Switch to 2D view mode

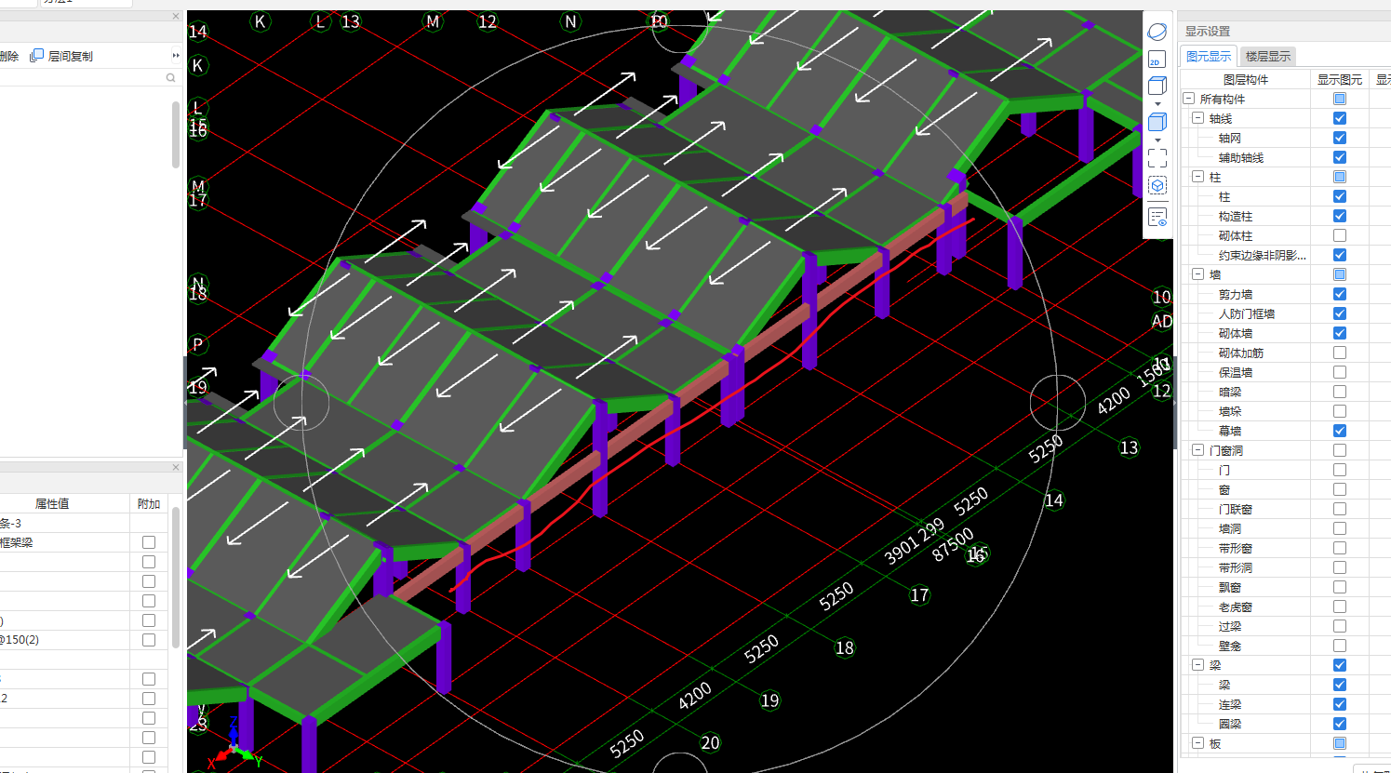pos(1157,60)
